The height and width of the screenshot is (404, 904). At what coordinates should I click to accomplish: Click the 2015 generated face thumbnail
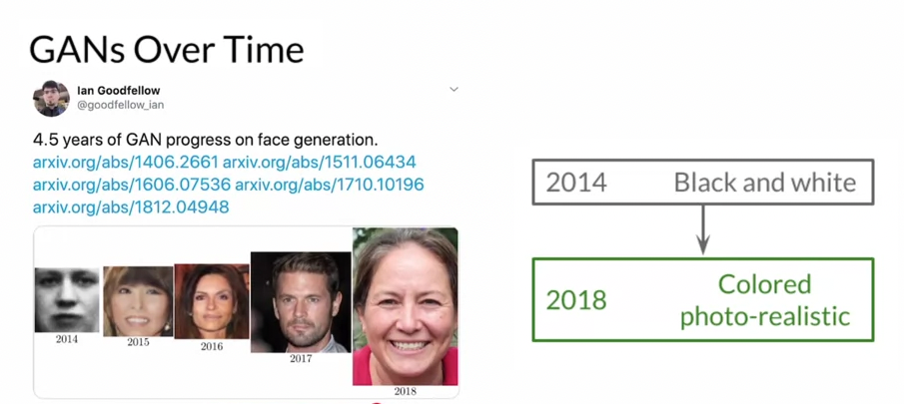(138, 301)
